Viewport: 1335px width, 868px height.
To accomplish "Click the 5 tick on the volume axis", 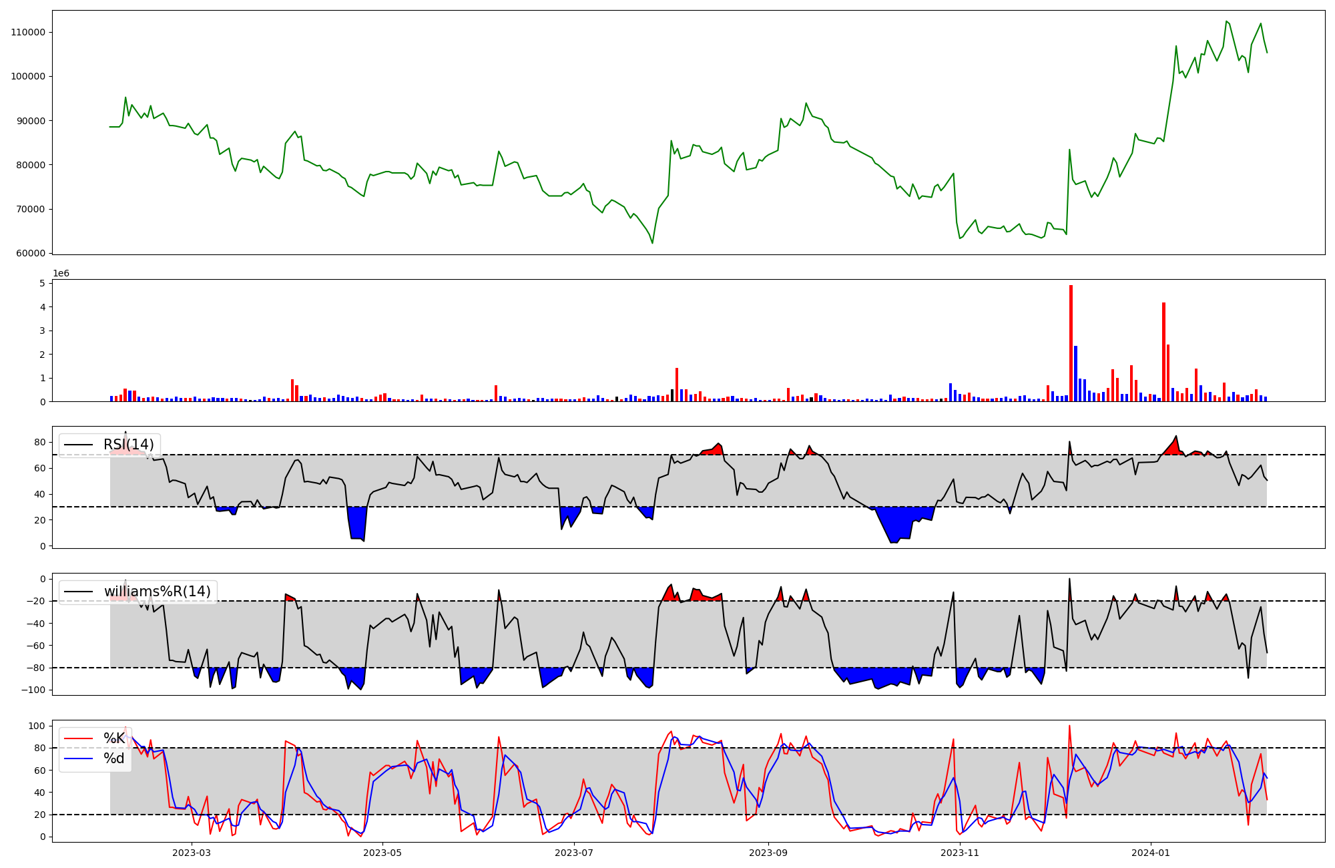I will 42,284.
